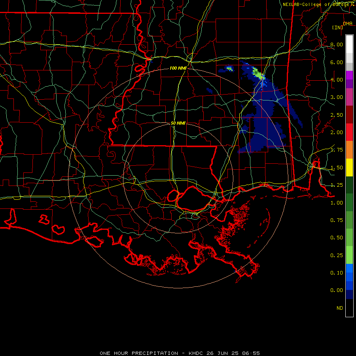Screen dimensions: 356x356
Task: Click the 2.00 legend value
Action: tap(336, 133)
